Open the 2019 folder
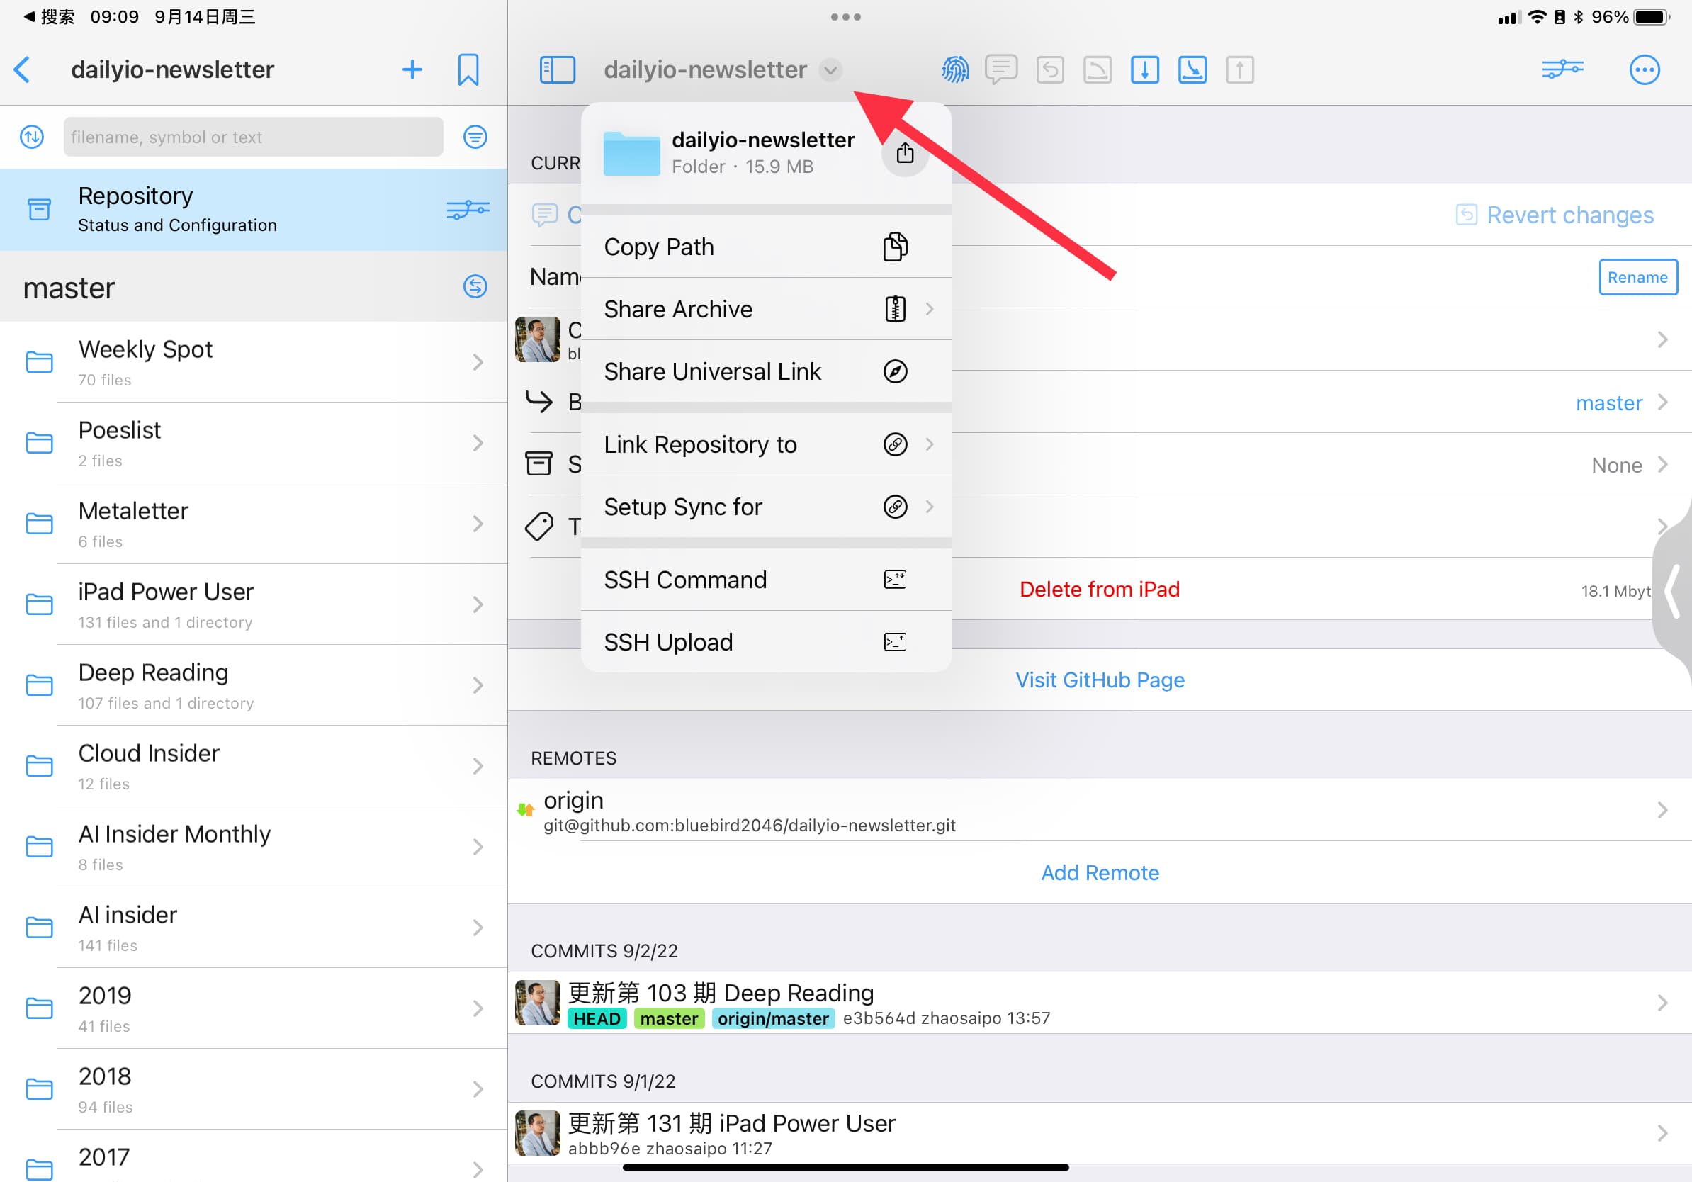 [x=254, y=1008]
